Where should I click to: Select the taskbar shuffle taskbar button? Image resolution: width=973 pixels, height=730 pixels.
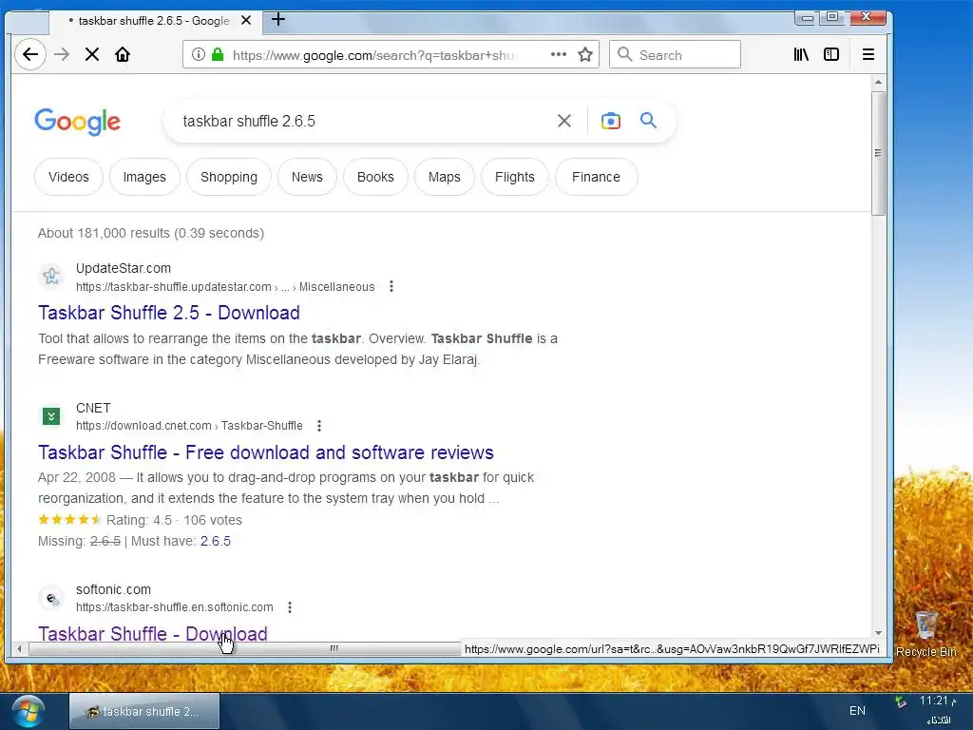click(x=144, y=711)
